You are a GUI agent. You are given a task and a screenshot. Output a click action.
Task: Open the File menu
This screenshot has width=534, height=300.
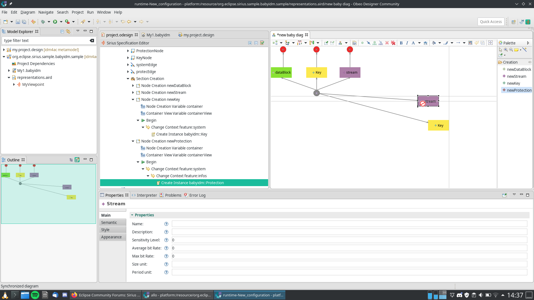point(4,12)
